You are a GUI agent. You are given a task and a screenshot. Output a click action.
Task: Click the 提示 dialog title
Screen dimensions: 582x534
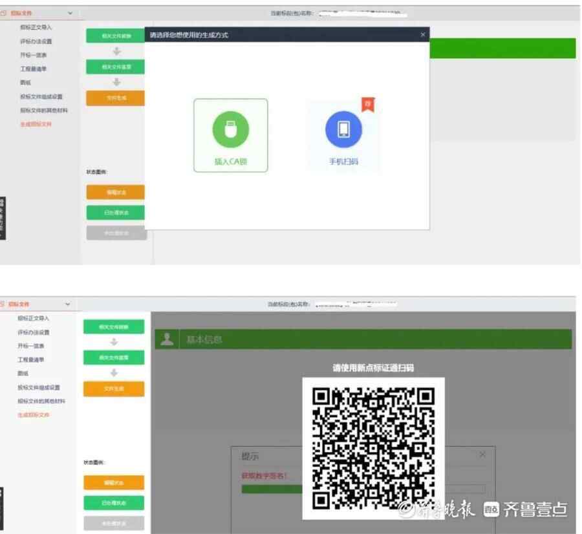pyautogui.click(x=250, y=456)
